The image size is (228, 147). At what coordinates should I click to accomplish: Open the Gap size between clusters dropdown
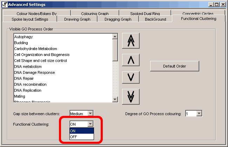pos(90,113)
